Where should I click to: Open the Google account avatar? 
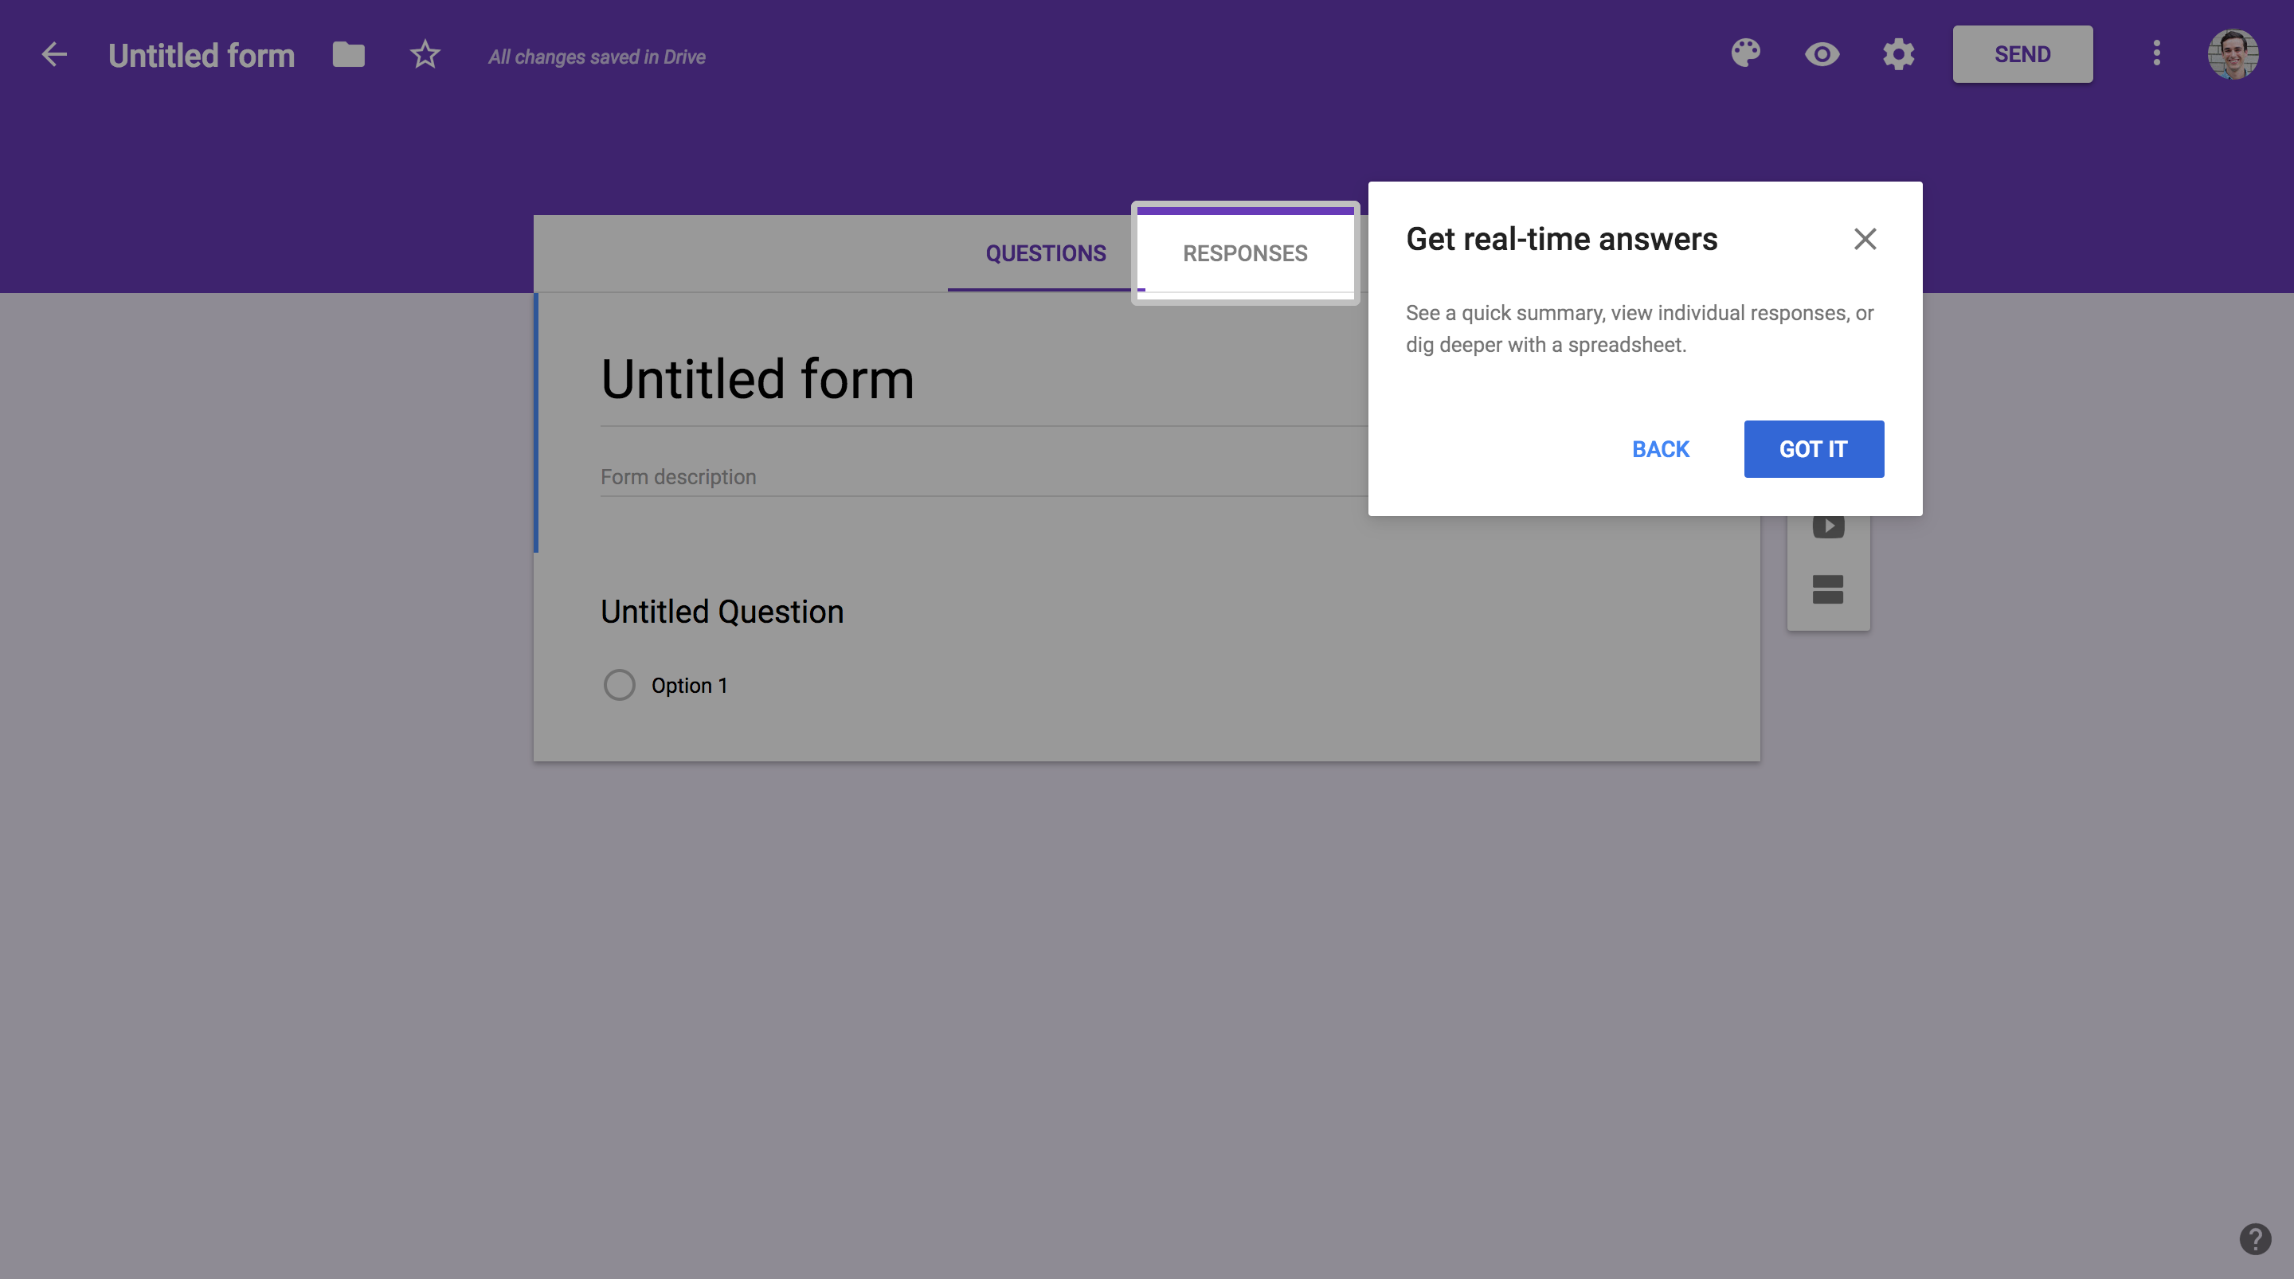tap(2233, 54)
